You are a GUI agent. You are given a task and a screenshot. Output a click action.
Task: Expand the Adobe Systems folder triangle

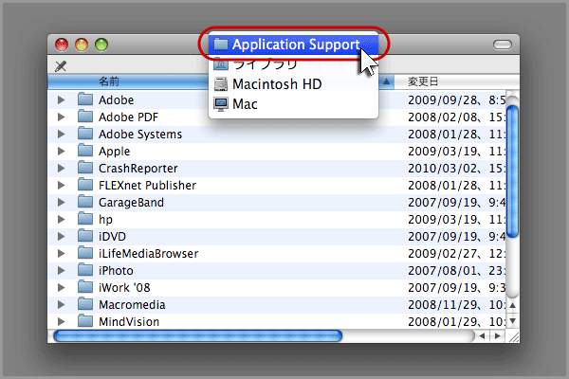tap(61, 134)
